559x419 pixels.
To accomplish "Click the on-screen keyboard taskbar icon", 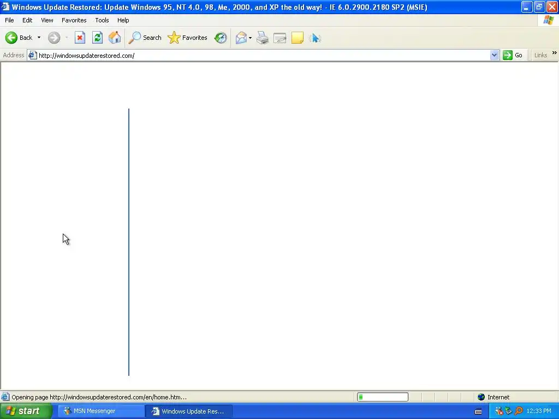I will coord(478,411).
